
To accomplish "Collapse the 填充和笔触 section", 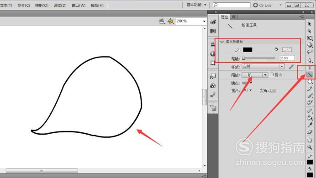I will 222,42.
